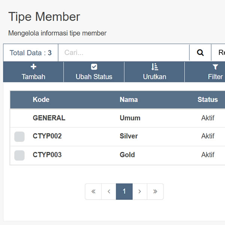
Task: Tick the checkbox for CTYP003
Action: [x=19, y=155]
